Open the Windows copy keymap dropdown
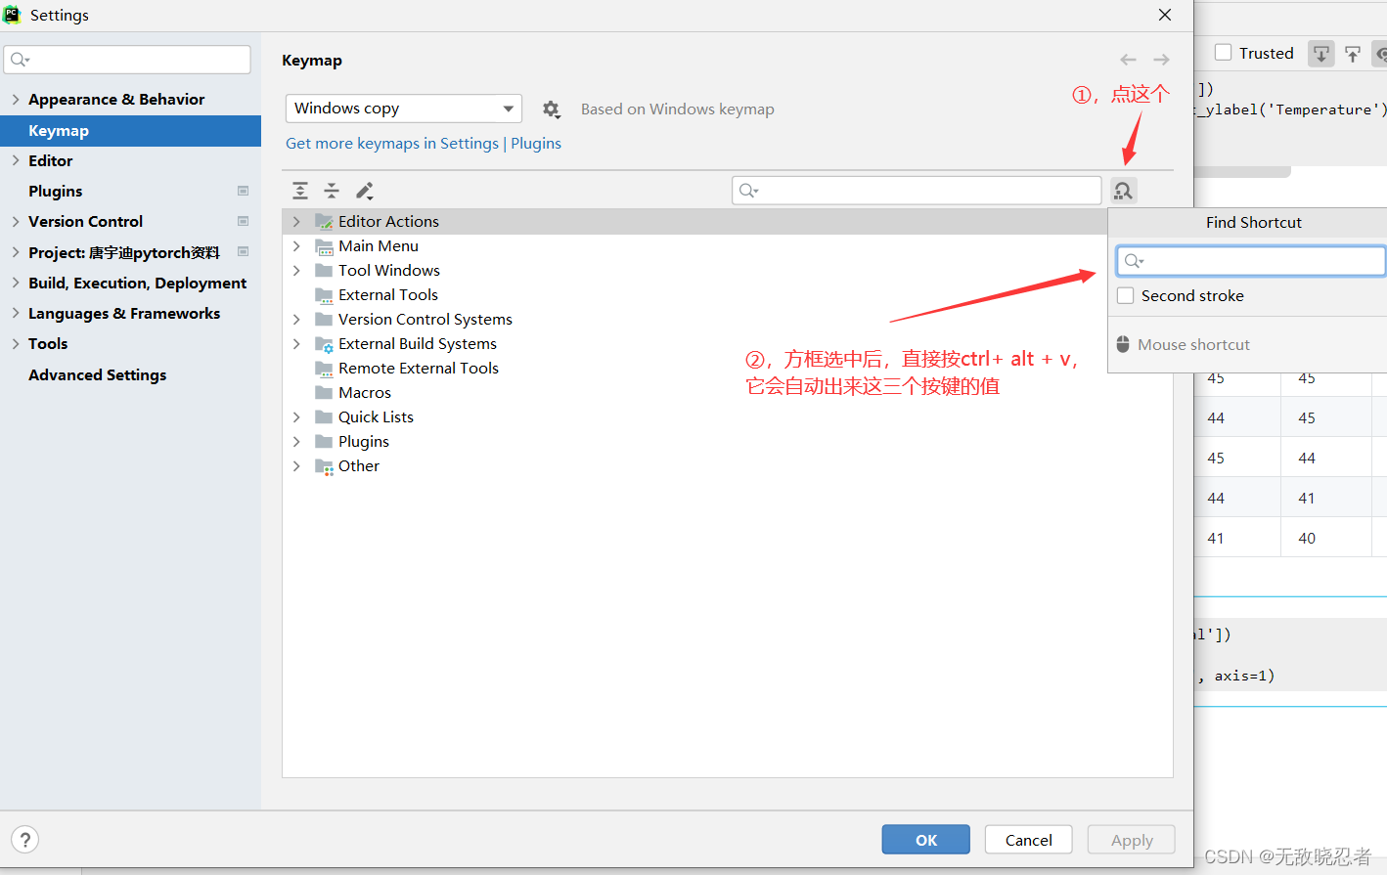The height and width of the screenshot is (875, 1387). click(x=404, y=109)
